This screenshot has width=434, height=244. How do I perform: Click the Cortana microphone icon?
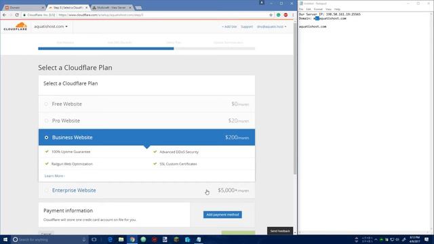click(84, 239)
